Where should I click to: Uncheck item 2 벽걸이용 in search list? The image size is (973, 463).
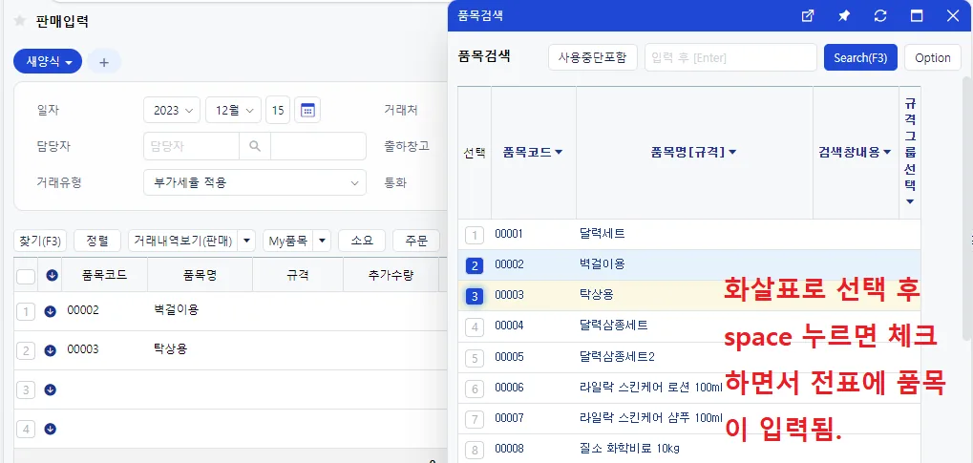pos(475,265)
